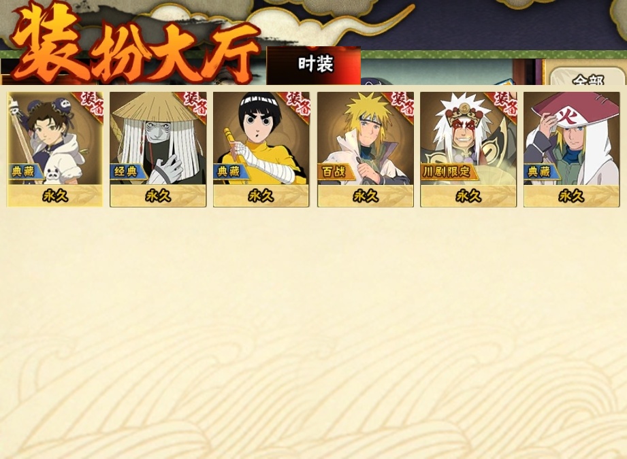Select the Minato 百战 costume card
Image resolution: width=627 pixels, height=459 pixels.
[x=366, y=150]
